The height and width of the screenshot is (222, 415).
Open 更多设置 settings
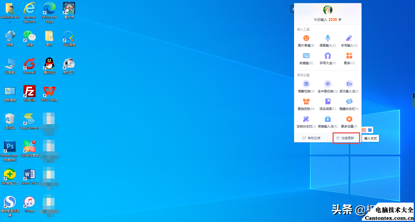(x=349, y=122)
